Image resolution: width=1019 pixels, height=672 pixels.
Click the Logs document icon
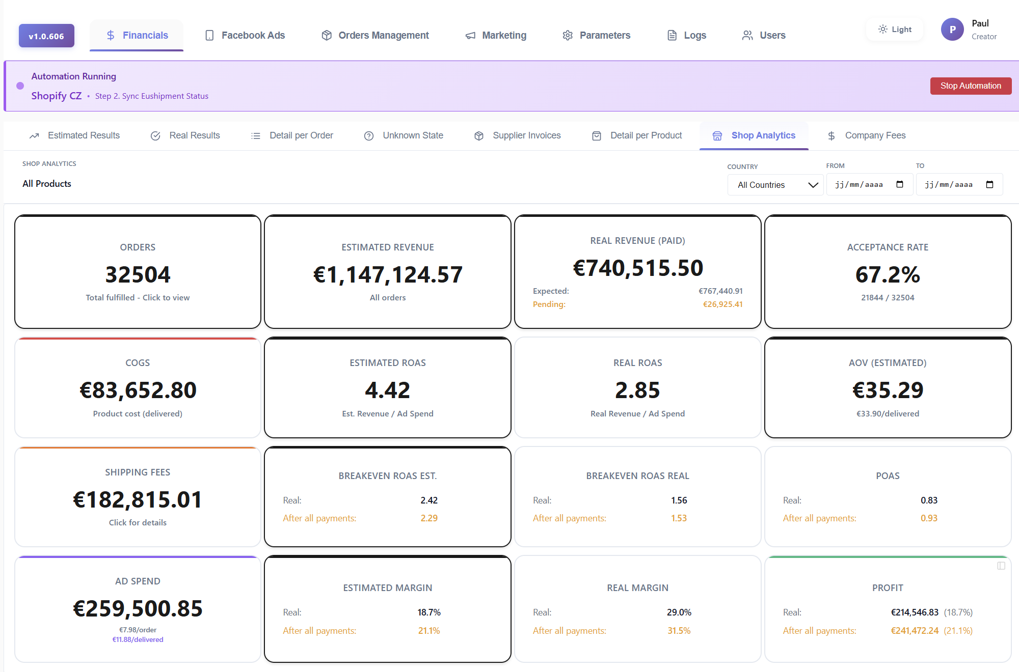click(671, 35)
